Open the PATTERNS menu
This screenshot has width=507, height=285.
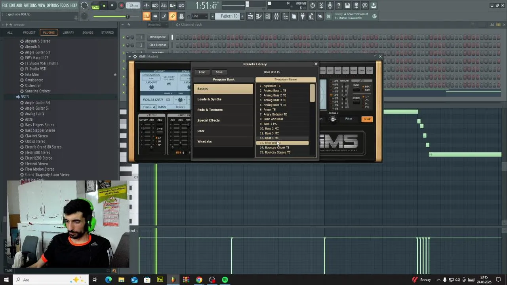30,5
